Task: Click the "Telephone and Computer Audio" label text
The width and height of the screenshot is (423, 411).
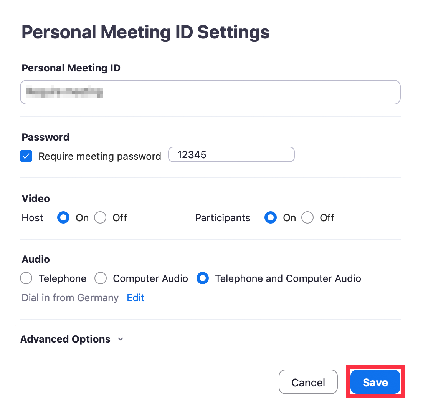Action: [288, 278]
